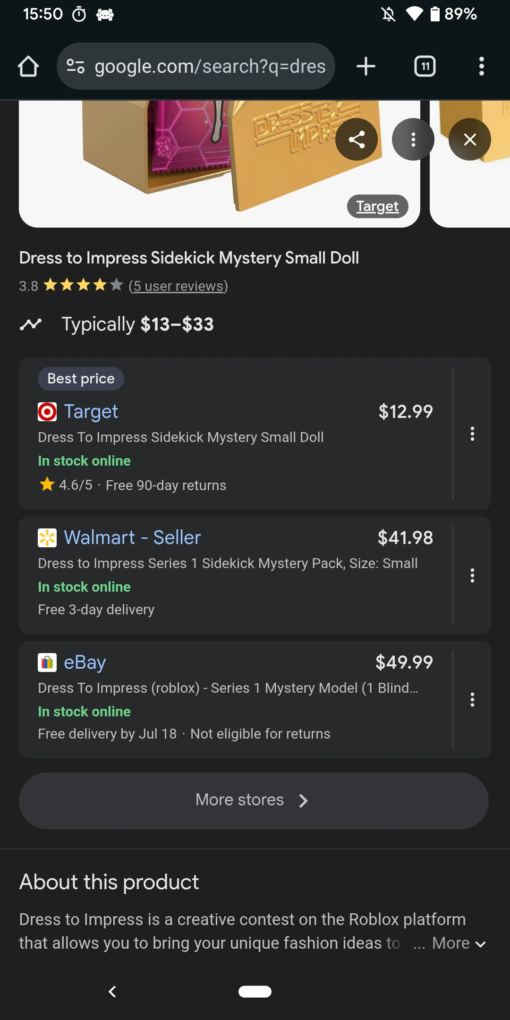
Task: Share this product with the share icon
Action: (x=357, y=139)
